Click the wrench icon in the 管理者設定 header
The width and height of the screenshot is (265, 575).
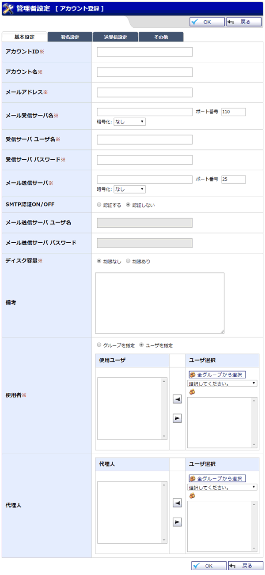tap(8, 8)
